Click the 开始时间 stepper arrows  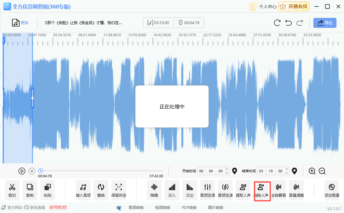(x=227, y=171)
